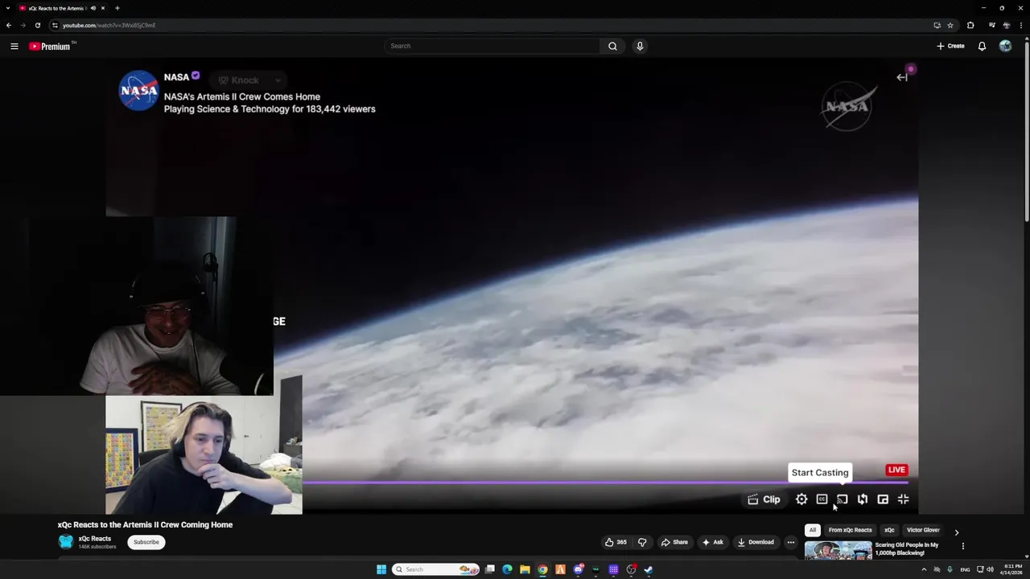
Task: Open the YouTube guide hamburger menu
Action: [x=14, y=46]
